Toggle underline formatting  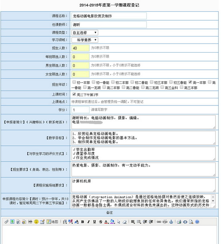pos(94,222)
